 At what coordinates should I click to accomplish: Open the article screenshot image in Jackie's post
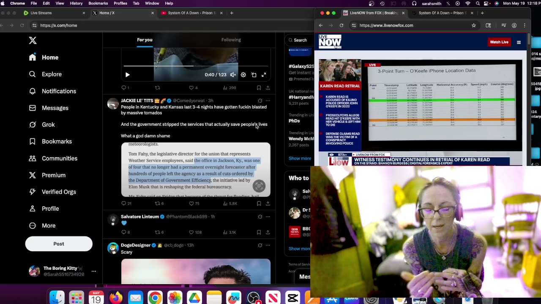(x=196, y=170)
